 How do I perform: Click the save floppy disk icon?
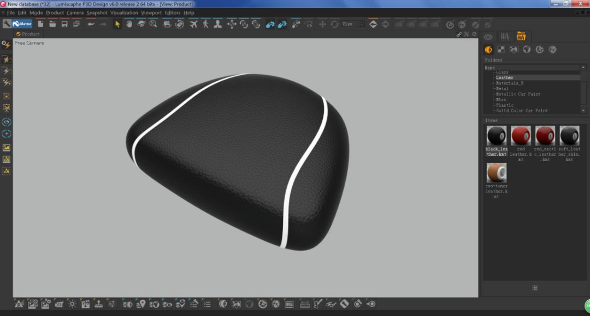click(64, 24)
